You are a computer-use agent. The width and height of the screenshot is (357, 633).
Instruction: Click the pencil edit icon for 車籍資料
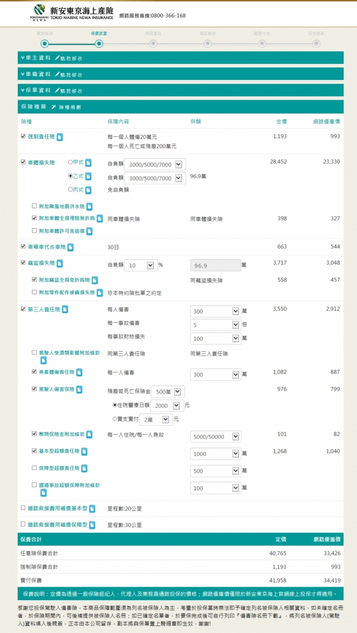57,74
